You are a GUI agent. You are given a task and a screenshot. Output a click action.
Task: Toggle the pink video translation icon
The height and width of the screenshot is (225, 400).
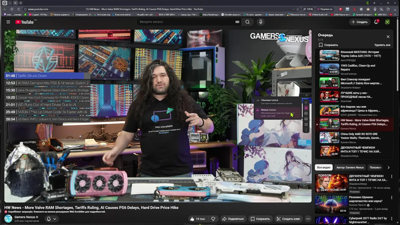coord(306,108)
